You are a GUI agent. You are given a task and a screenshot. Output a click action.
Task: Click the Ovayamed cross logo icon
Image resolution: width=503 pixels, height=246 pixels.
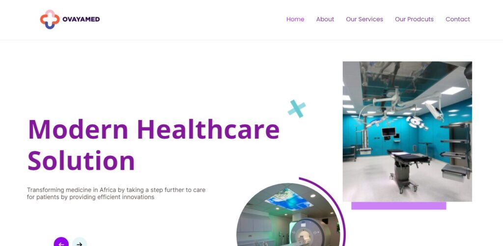pyautogui.click(x=50, y=19)
